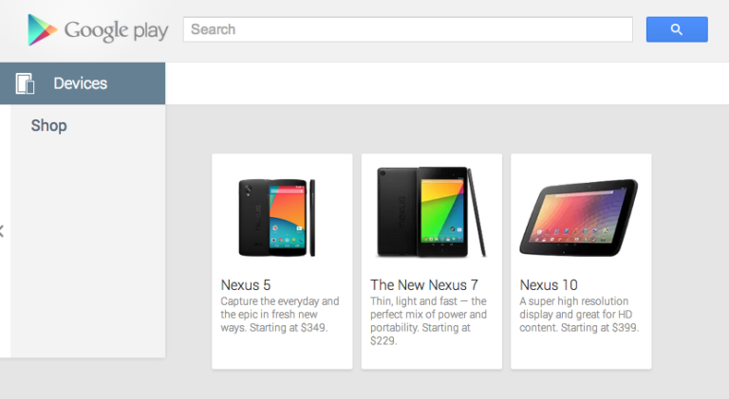Open the Google play wordmark link
This screenshot has height=399, width=729.
click(116, 31)
